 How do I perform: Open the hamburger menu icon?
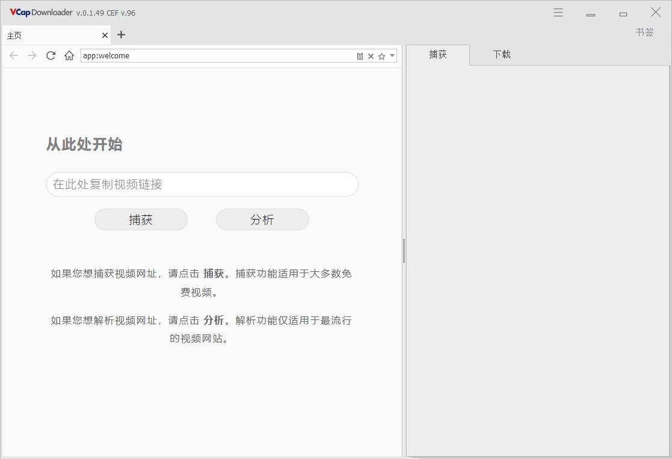(x=558, y=13)
